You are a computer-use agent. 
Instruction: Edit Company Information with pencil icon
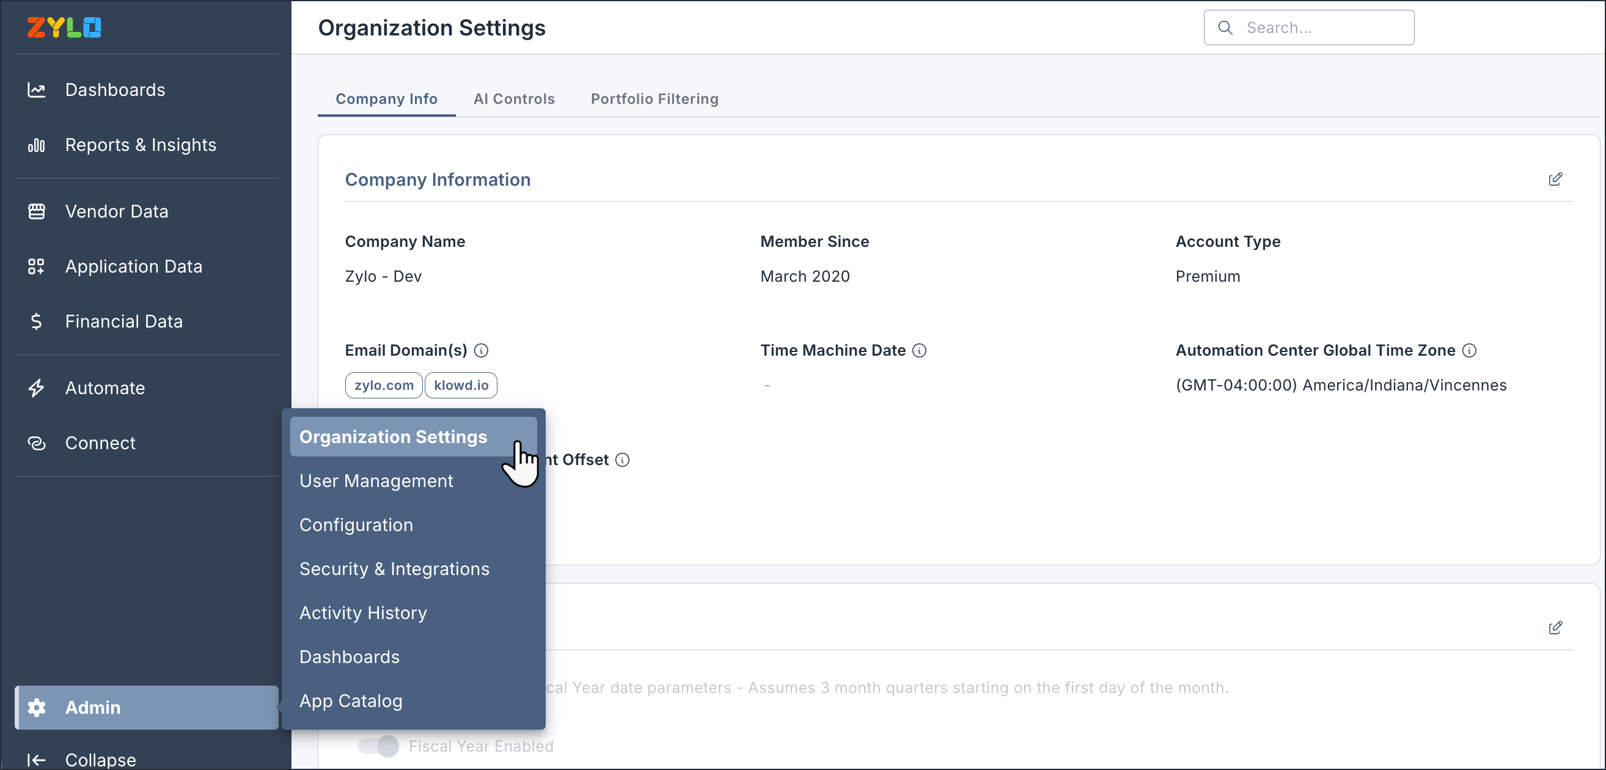(x=1555, y=180)
